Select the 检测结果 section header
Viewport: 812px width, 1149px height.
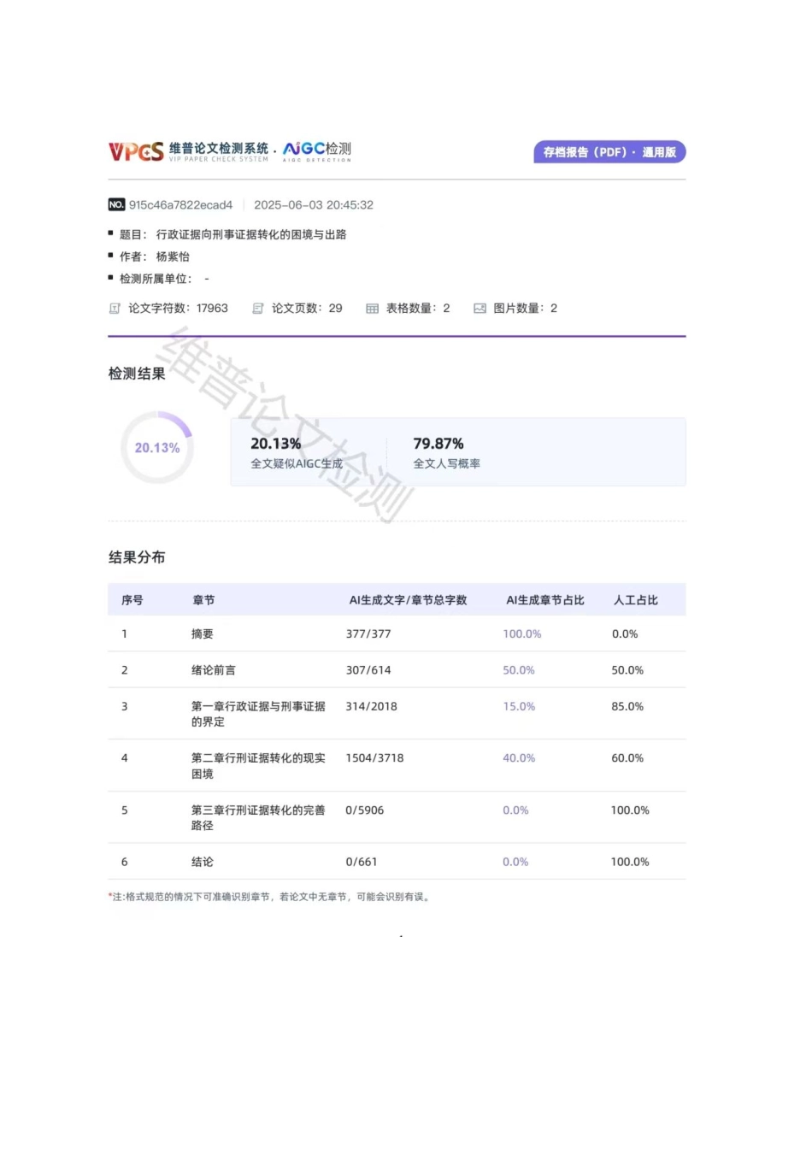(136, 374)
